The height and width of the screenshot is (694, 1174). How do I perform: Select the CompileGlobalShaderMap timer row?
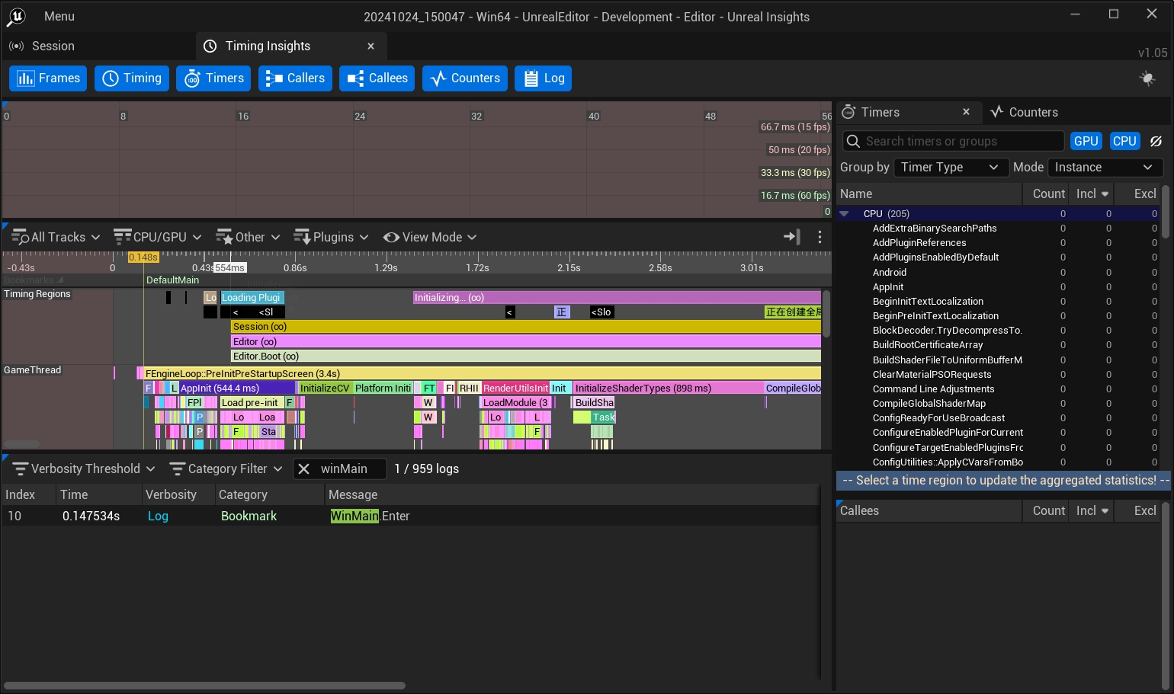pos(999,404)
